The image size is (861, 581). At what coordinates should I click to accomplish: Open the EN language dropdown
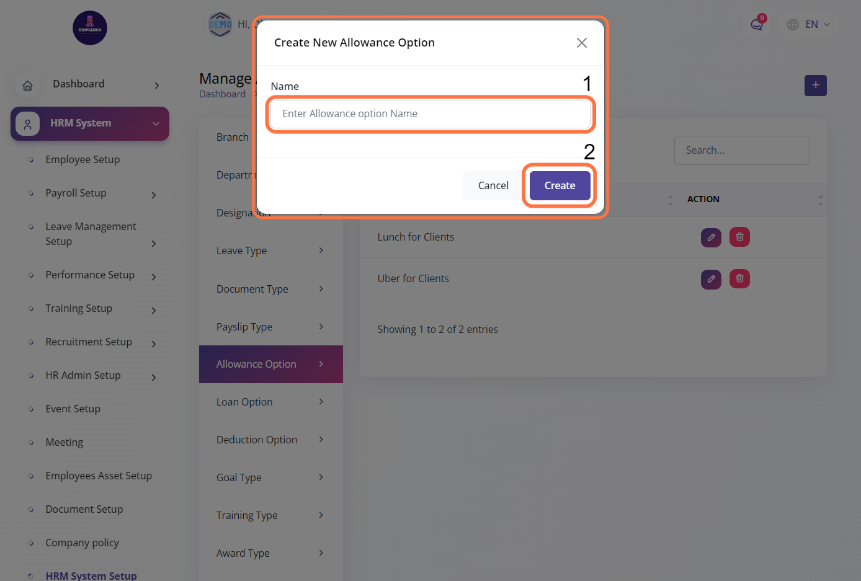click(810, 25)
